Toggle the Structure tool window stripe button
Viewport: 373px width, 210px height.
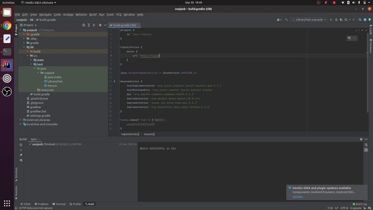tap(16, 174)
